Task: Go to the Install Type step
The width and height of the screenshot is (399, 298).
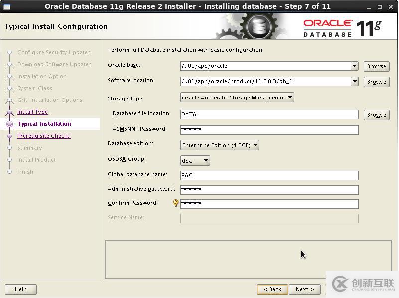Action: [32, 112]
